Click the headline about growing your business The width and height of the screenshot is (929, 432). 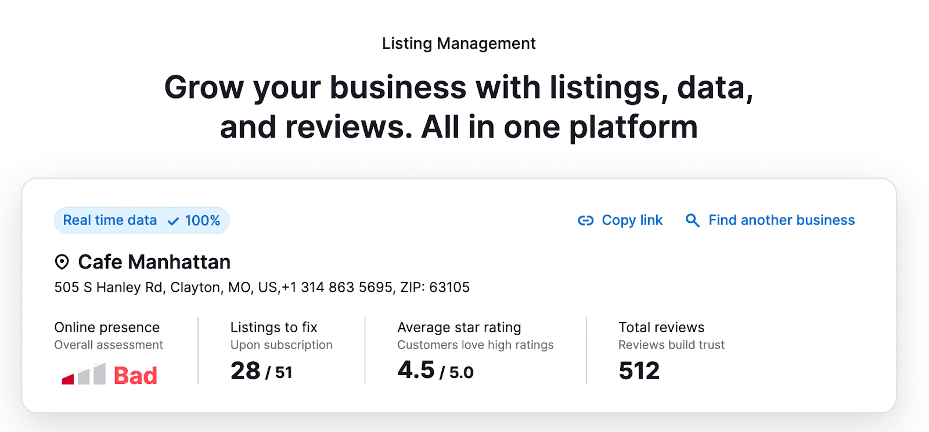[x=459, y=107]
